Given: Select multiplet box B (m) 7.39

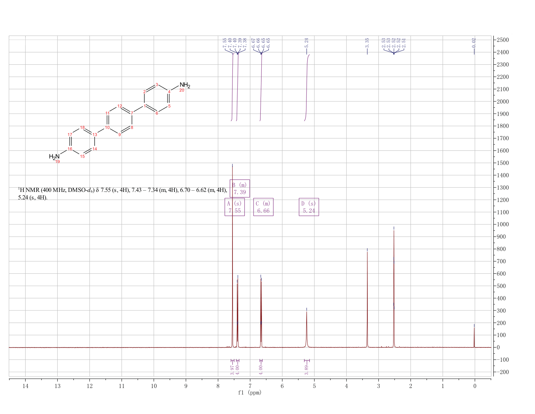Looking at the screenshot, I should click(240, 188).
